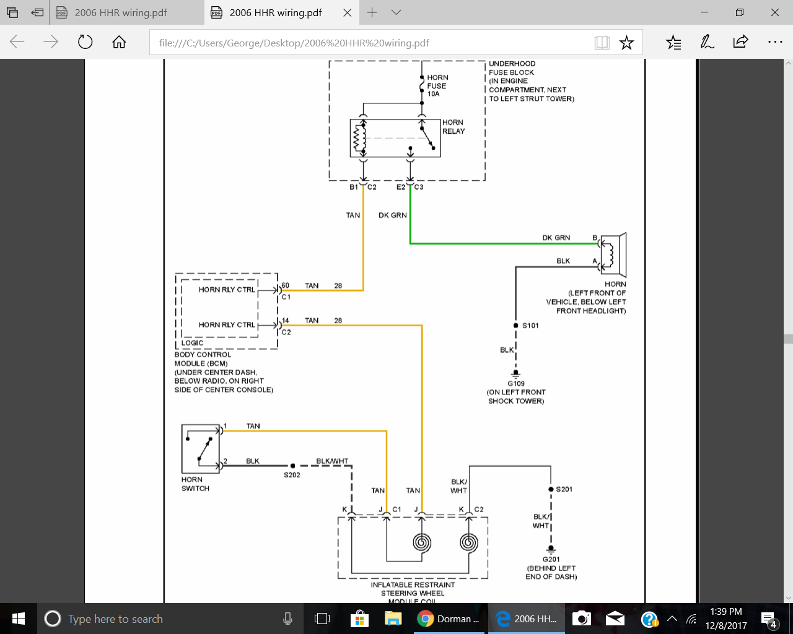Click the address bar file URL
This screenshot has width=793, height=634.
click(x=294, y=43)
